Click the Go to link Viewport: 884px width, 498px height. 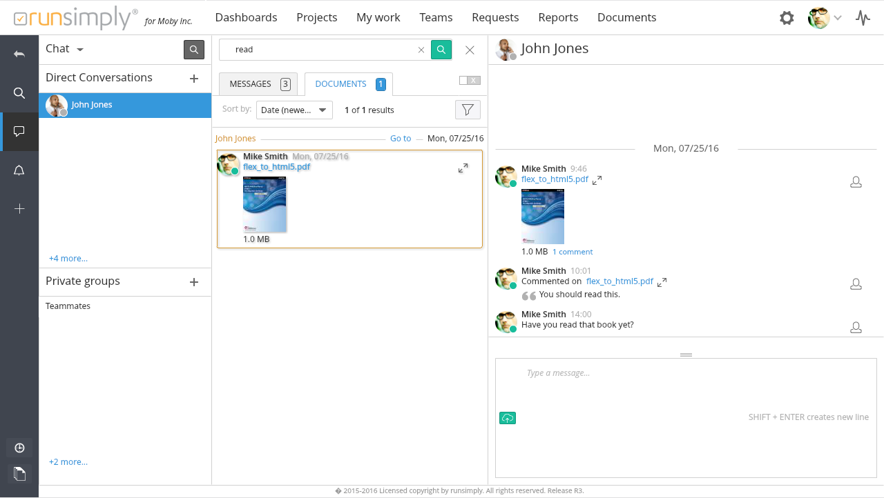[x=401, y=139]
